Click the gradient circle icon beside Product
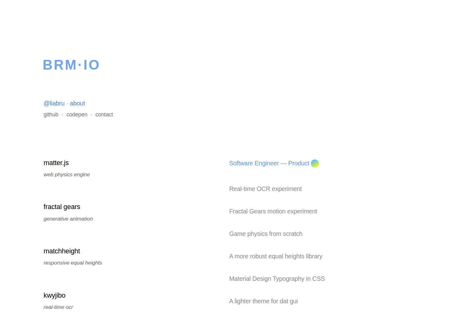This screenshot has width=449, height=312. point(315,163)
